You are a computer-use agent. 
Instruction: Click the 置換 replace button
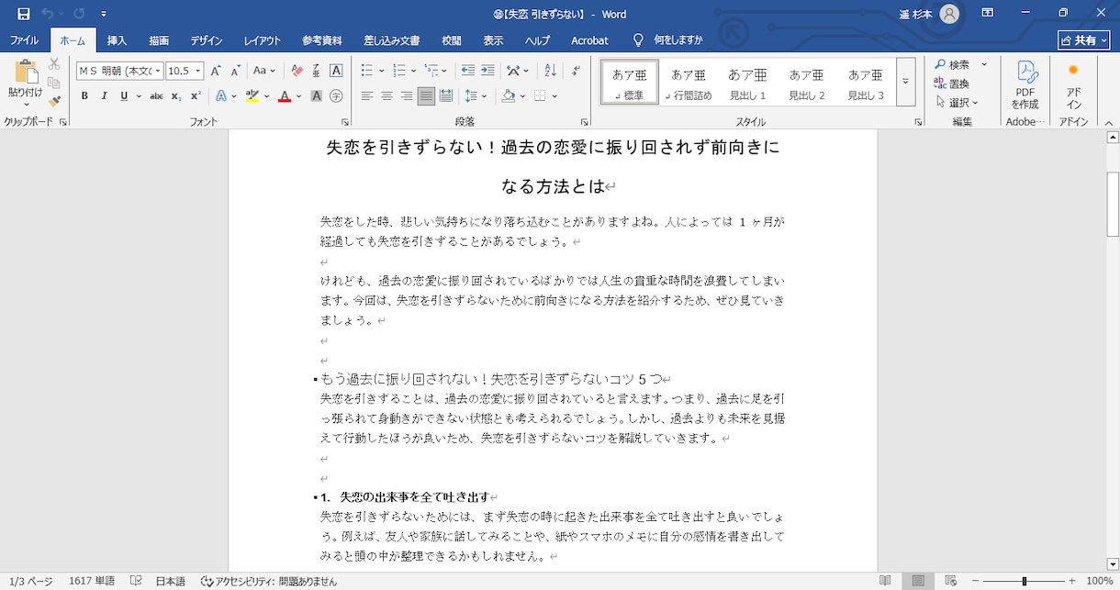[952, 83]
